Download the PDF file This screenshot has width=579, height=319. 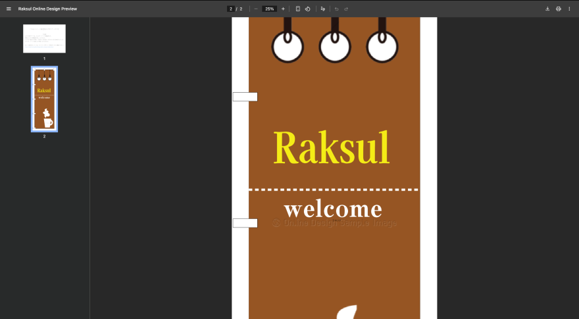(547, 9)
